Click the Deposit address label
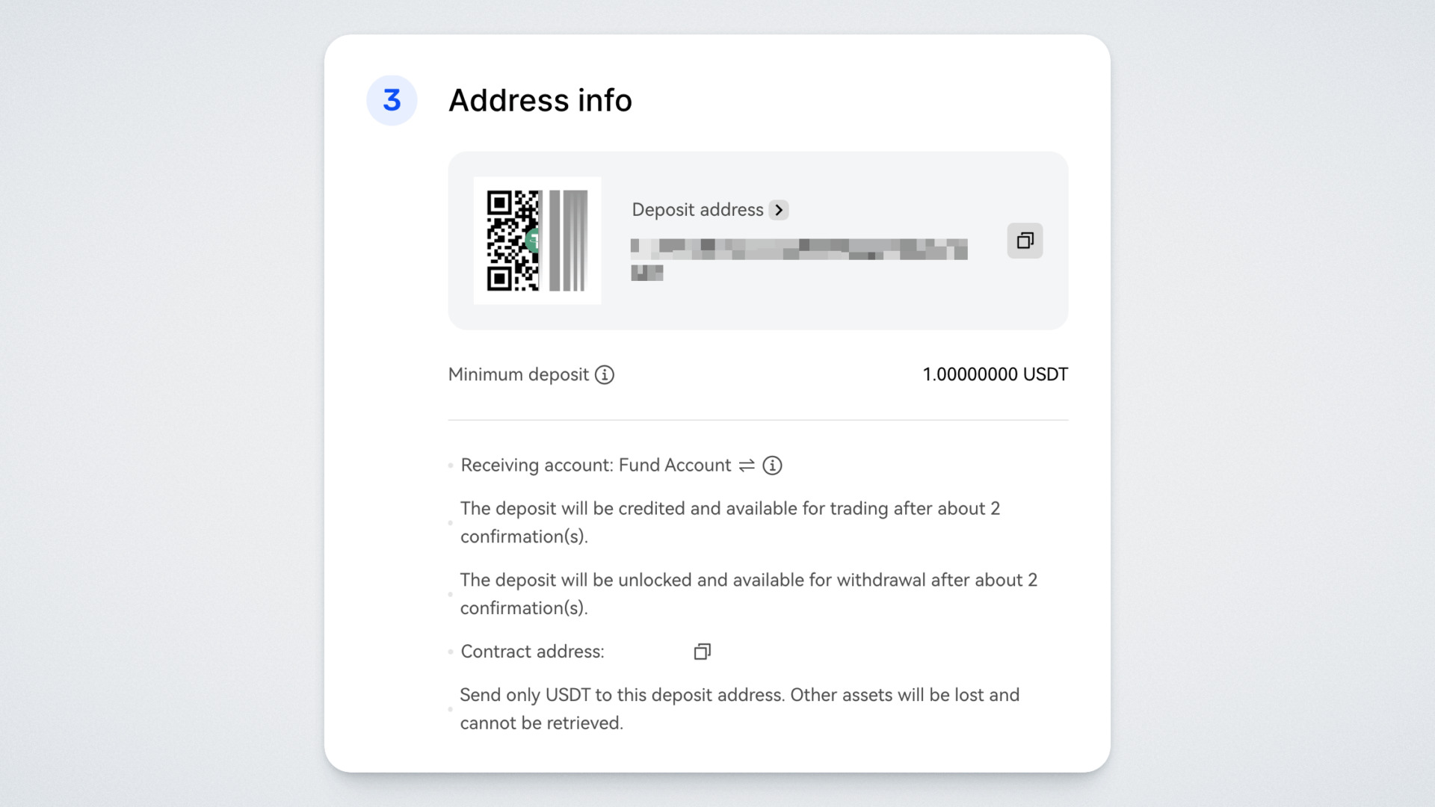This screenshot has width=1435, height=807. tap(697, 210)
